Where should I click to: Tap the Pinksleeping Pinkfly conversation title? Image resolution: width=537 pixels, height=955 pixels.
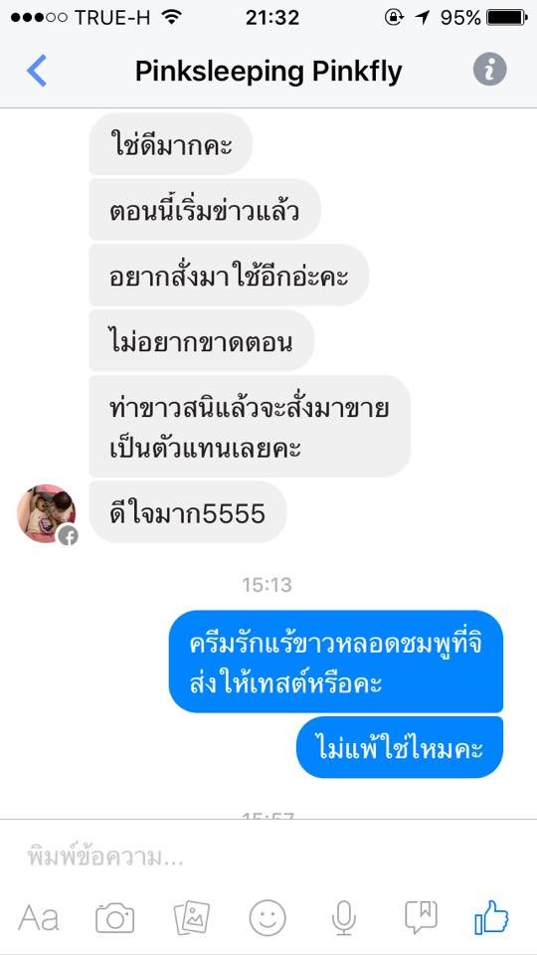click(268, 72)
